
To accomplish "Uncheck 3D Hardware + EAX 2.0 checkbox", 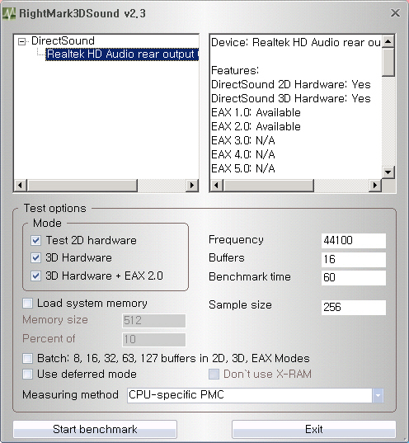I will (36, 276).
